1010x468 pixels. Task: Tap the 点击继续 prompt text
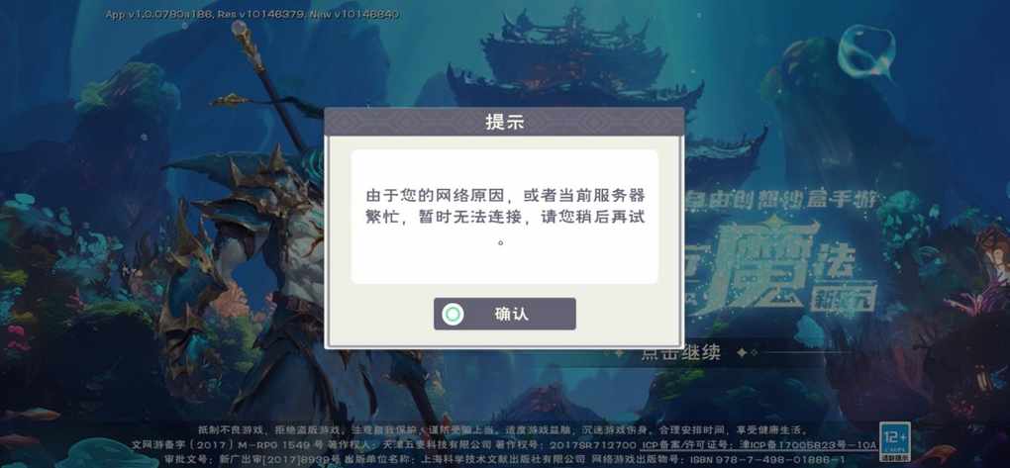680,353
